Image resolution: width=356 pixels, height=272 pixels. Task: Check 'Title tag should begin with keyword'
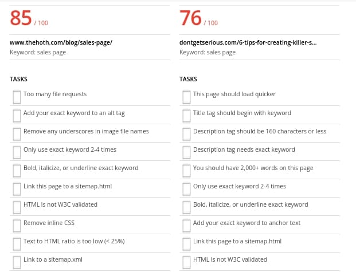point(186,116)
